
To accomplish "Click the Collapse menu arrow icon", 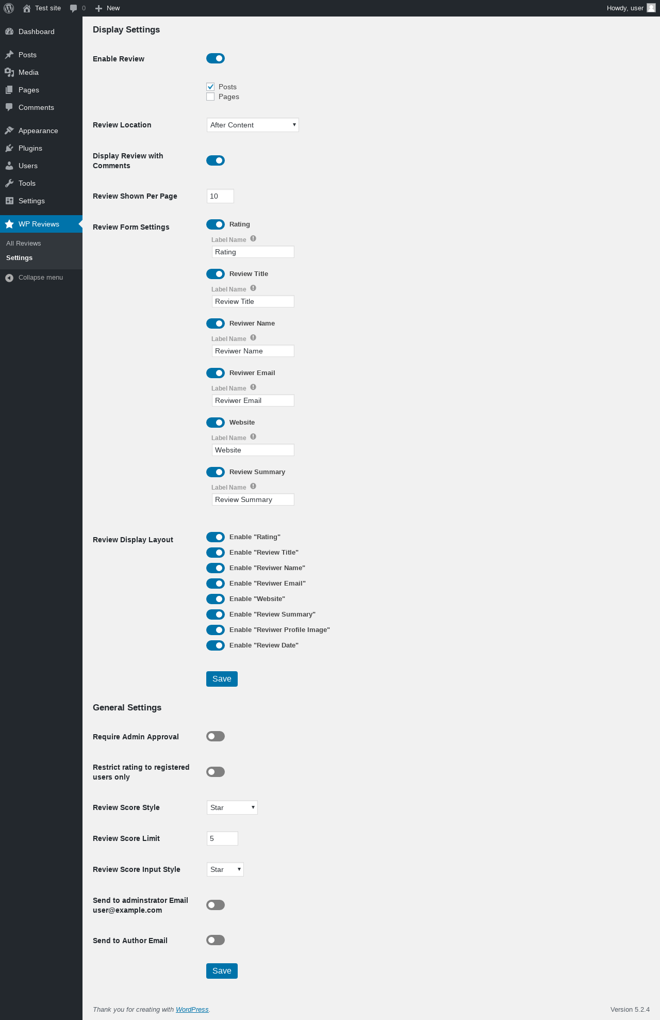I will [x=9, y=278].
